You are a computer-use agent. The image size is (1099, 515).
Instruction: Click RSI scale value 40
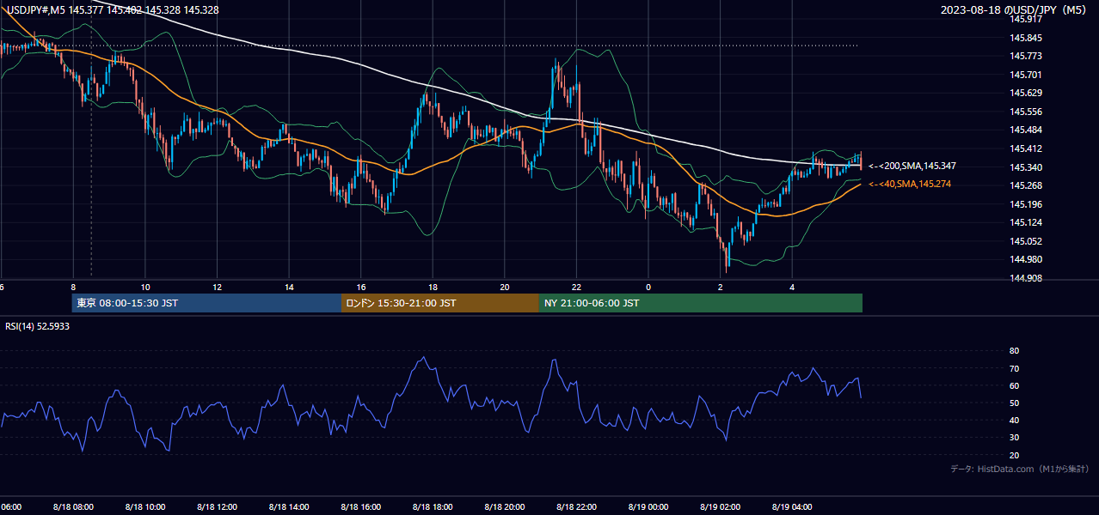(1014, 420)
